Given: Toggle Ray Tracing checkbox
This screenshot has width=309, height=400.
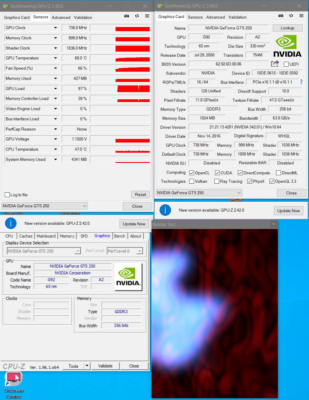Looking at the screenshot, I should pos(217,181).
